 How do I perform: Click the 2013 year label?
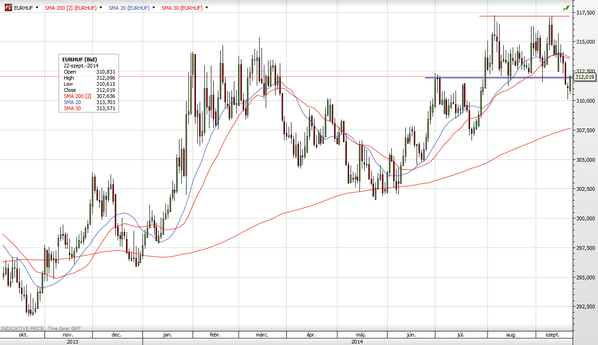click(x=72, y=342)
